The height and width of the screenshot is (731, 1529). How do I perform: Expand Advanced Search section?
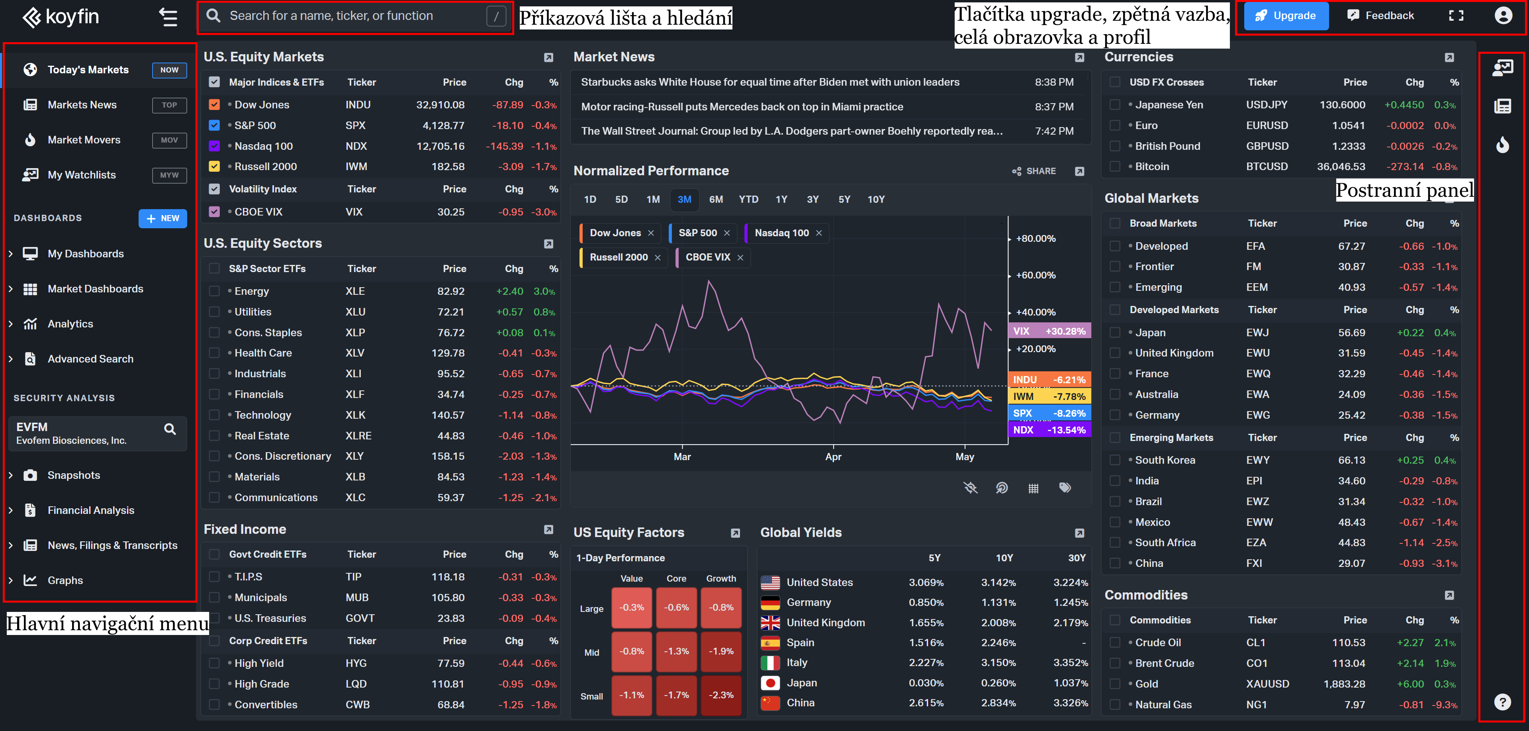tap(11, 359)
